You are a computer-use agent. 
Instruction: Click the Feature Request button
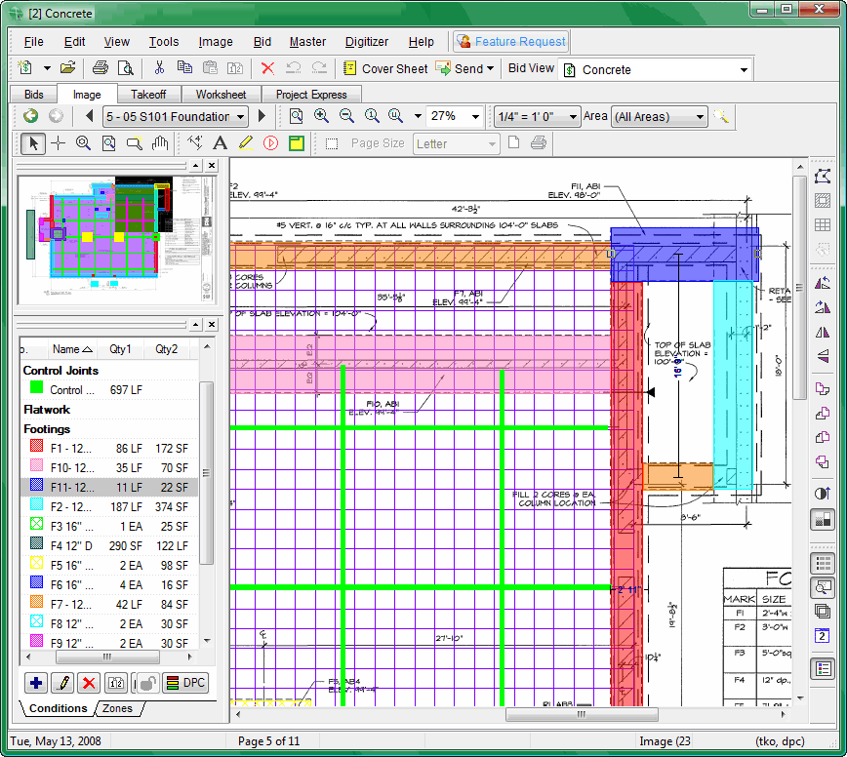pos(510,42)
